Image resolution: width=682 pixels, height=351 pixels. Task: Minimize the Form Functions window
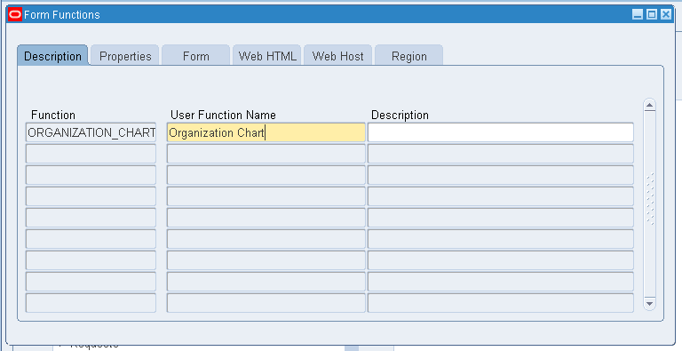pos(638,14)
